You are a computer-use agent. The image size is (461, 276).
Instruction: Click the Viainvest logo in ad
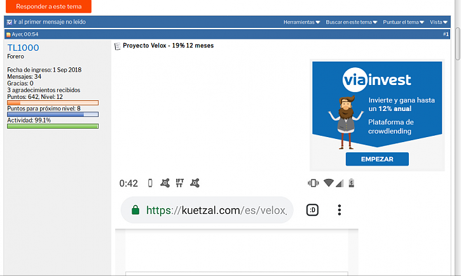pos(376,80)
